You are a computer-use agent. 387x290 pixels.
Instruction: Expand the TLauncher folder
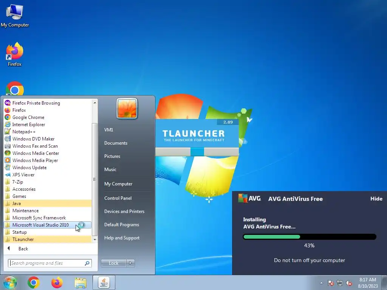pos(47,239)
